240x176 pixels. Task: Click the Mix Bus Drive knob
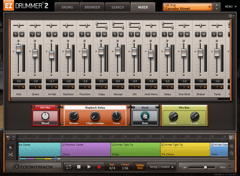(173, 117)
